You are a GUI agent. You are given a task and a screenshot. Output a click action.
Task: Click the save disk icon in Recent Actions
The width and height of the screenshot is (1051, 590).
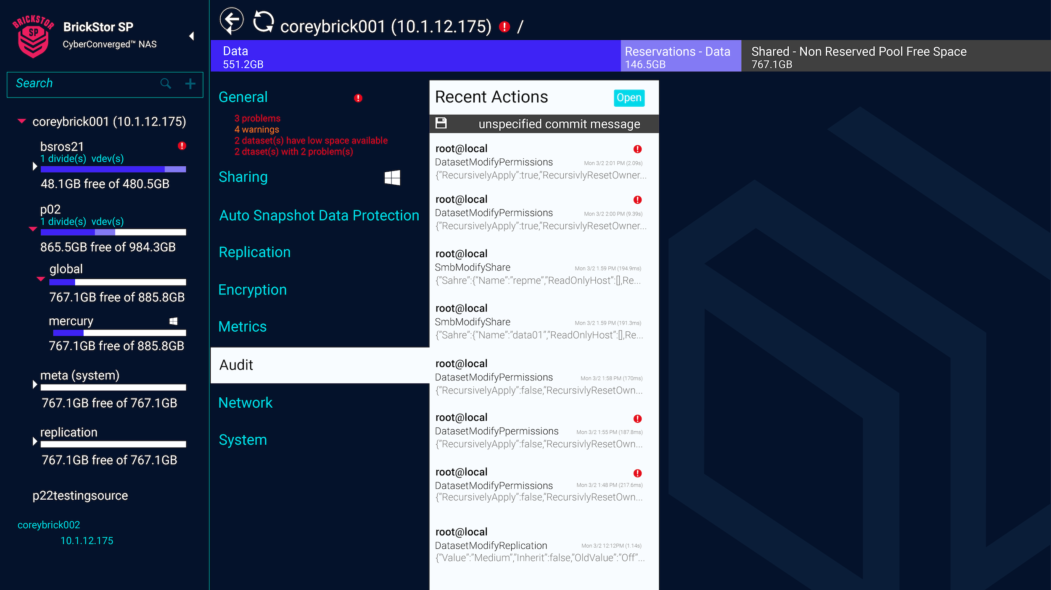441,123
